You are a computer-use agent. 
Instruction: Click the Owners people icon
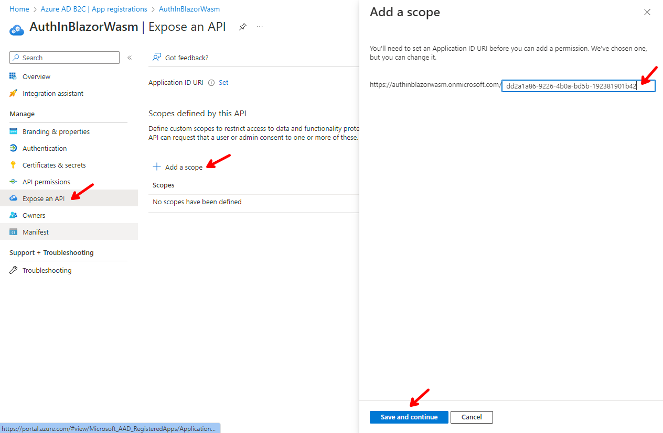[x=13, y=215]
